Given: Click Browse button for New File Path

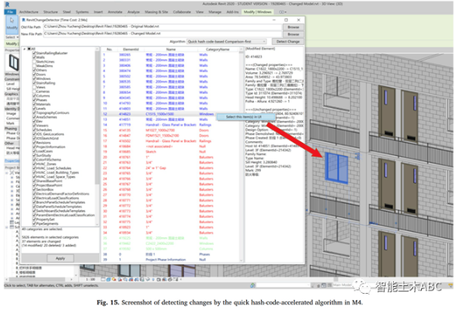Looking at the screenshot, I should pos(293,34).
